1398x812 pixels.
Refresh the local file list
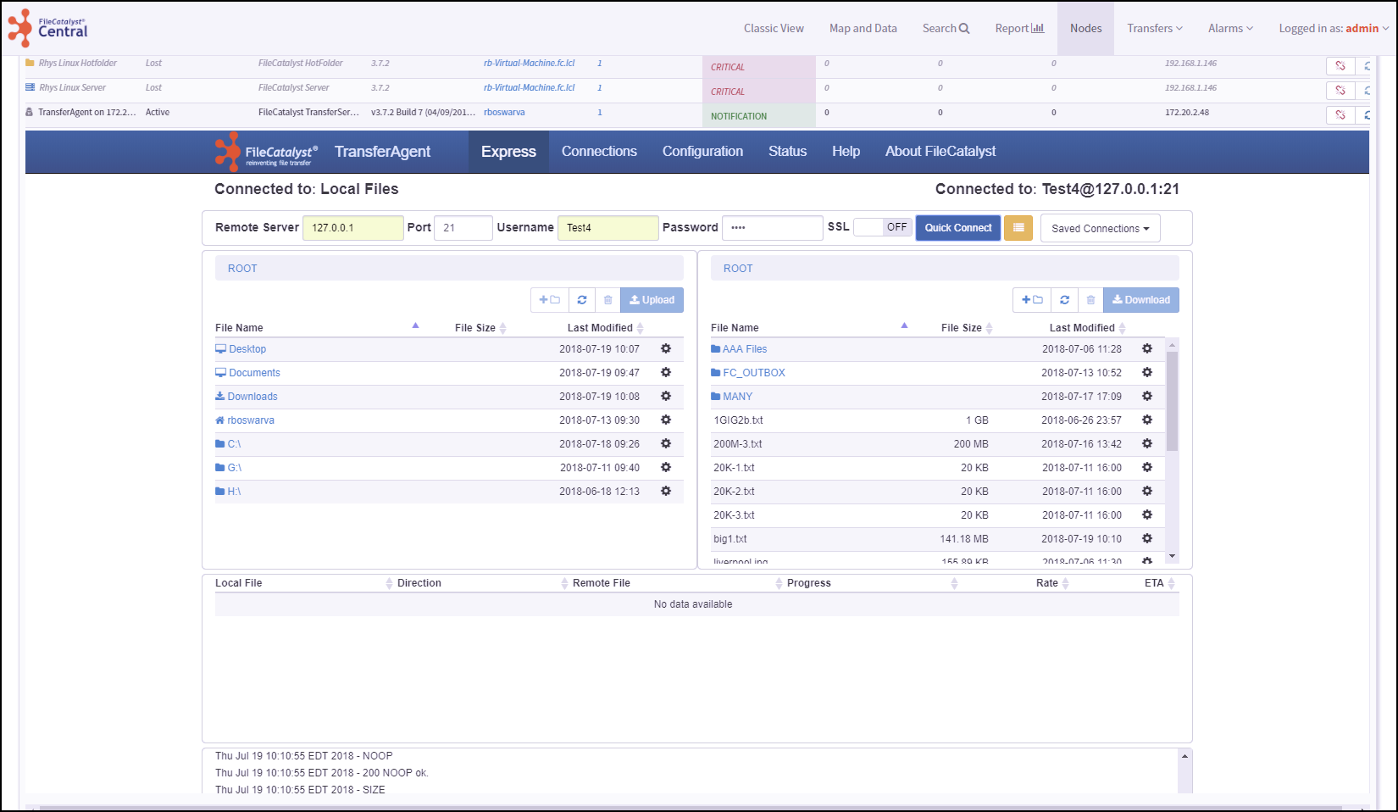coord(582,300)
